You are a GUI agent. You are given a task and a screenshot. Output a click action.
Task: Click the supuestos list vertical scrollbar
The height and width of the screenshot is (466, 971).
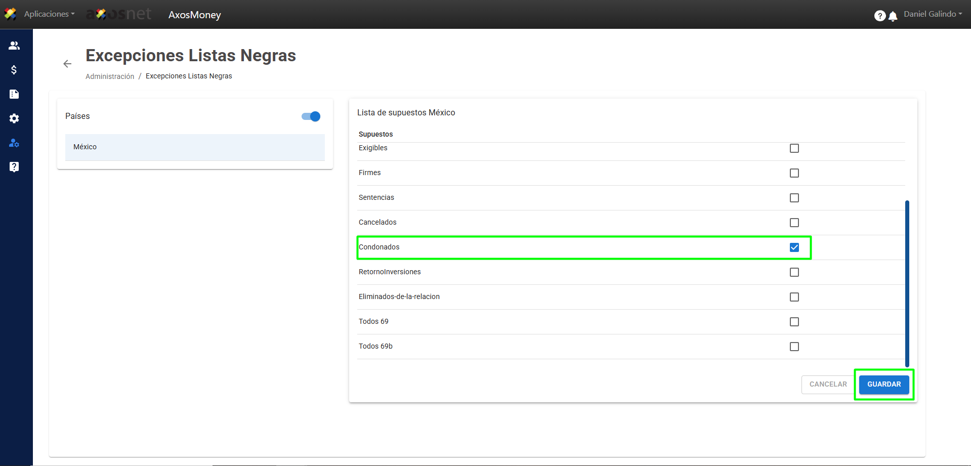pyautogui.click(x=907, y=283)
